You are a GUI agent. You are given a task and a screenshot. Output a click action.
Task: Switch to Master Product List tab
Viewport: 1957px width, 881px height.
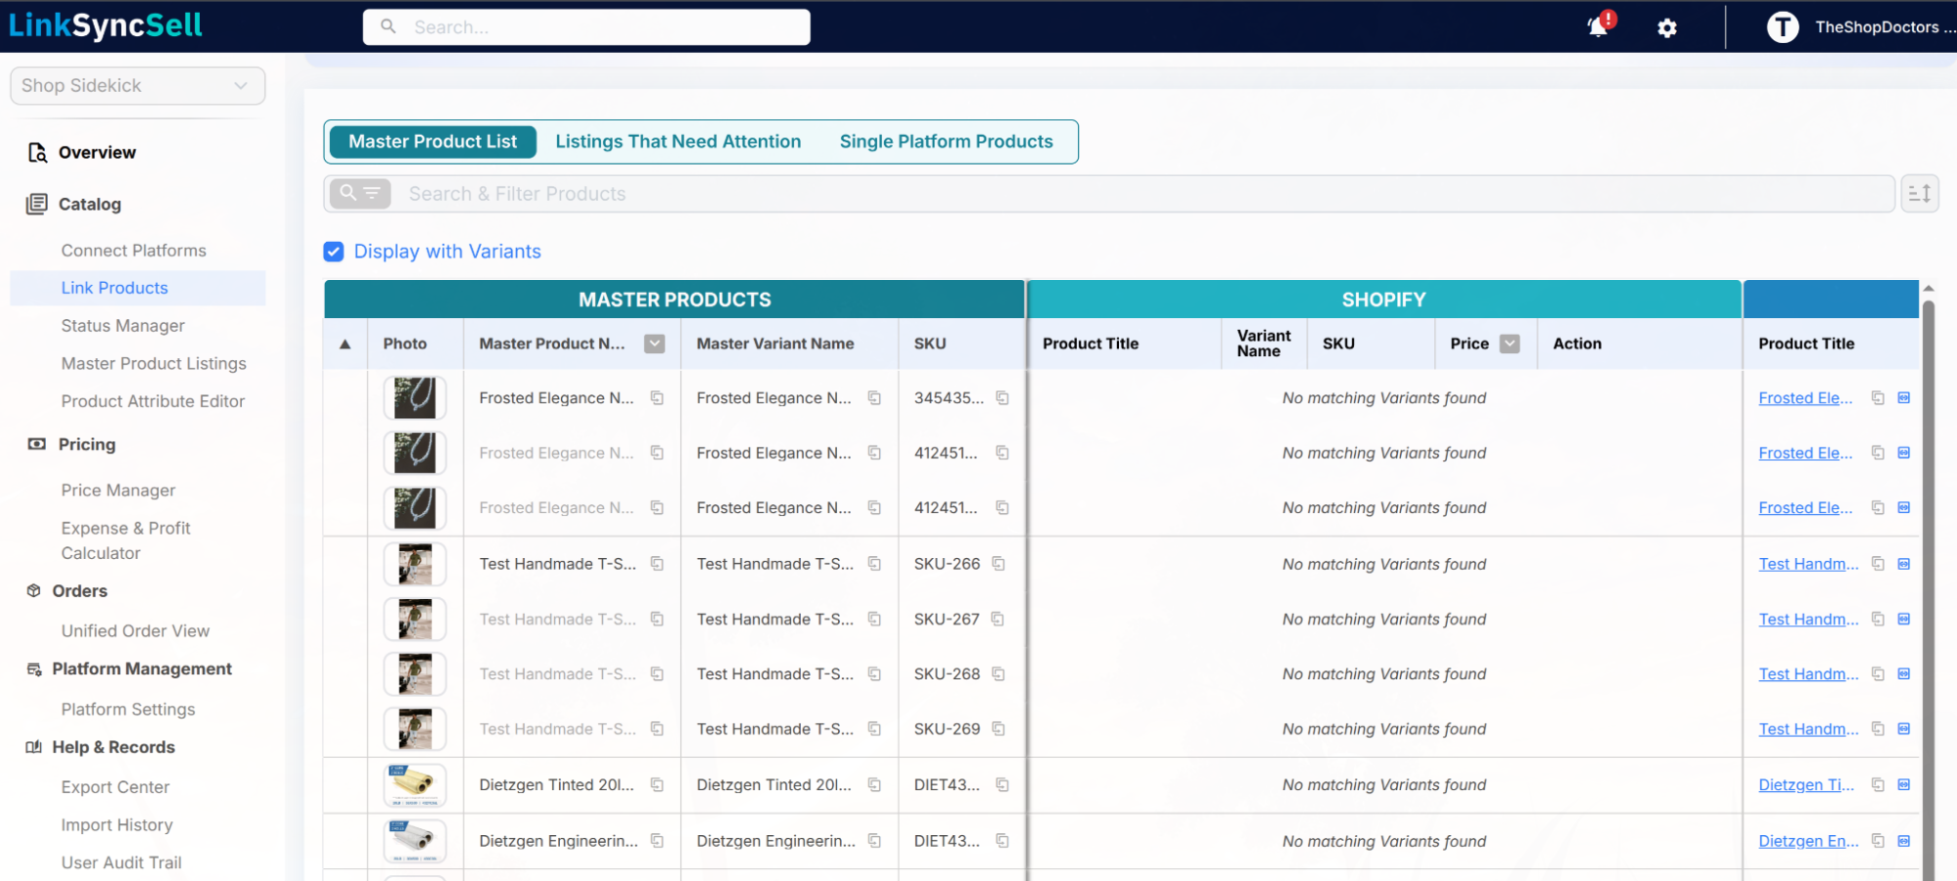[433, 142]
